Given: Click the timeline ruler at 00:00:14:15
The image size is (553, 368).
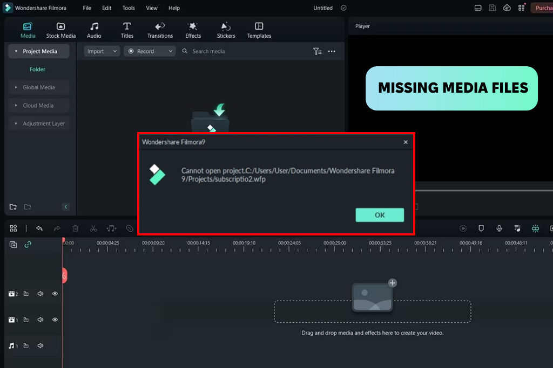Looking at the screenshot, I should point(199,243).
